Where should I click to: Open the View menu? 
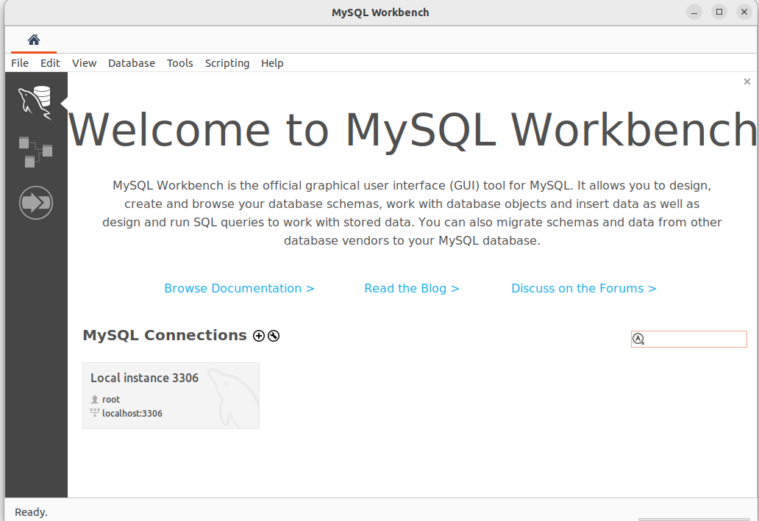[84, 63]
